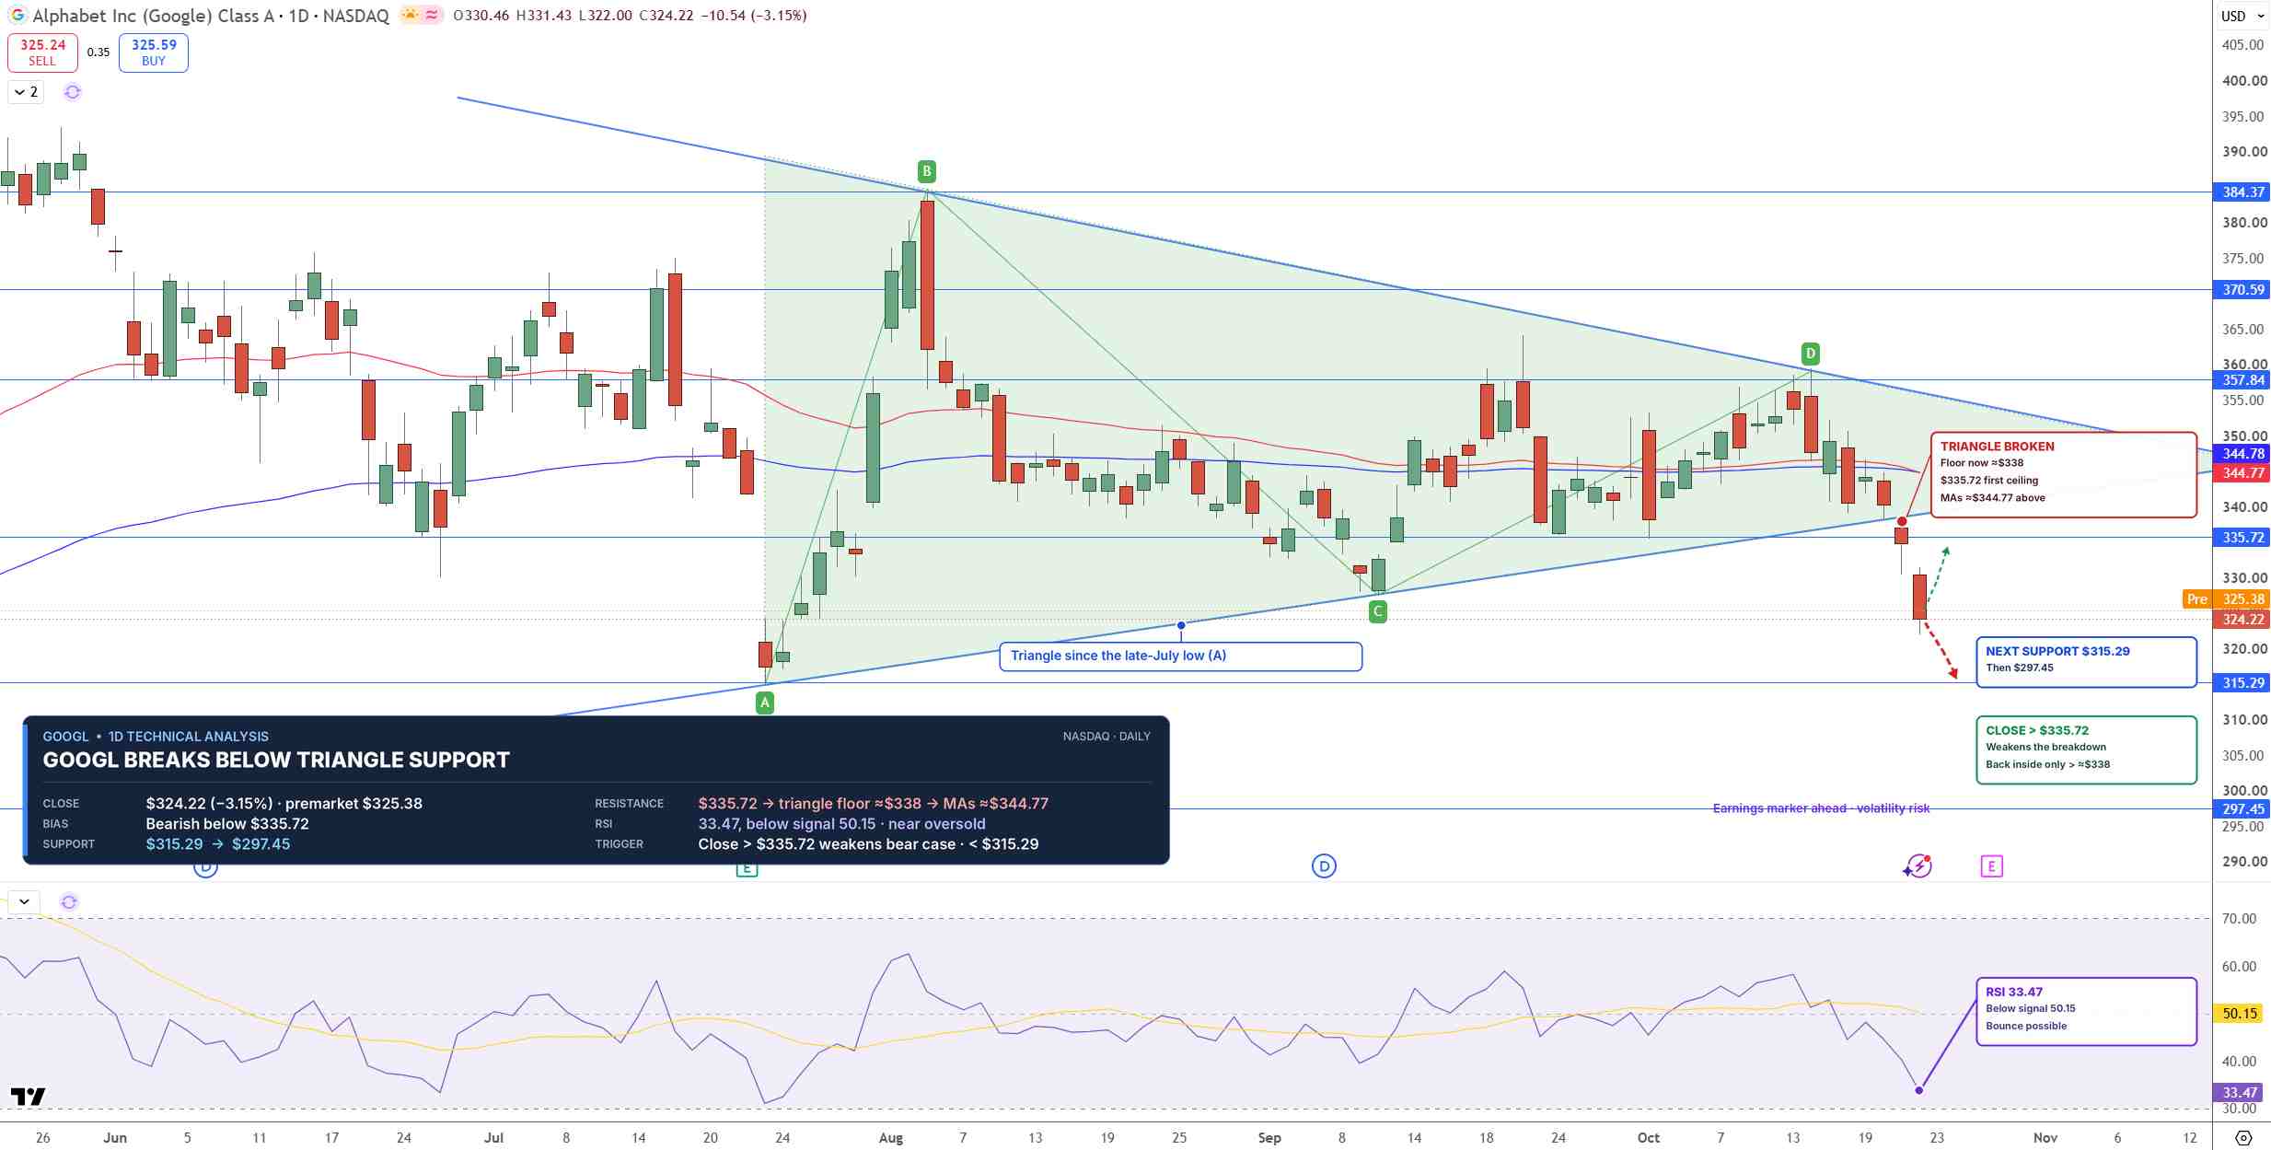
Task: Click the 370.59 price line label
Action: (2242, 290)
